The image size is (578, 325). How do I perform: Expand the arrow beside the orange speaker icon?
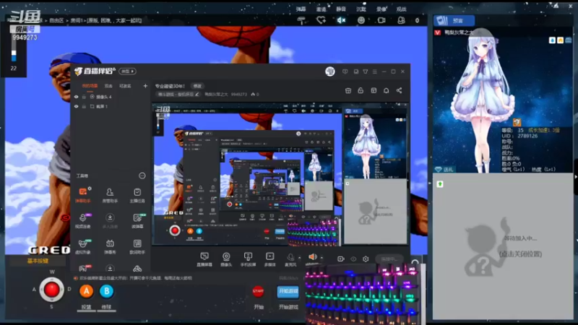coord(322,258)
